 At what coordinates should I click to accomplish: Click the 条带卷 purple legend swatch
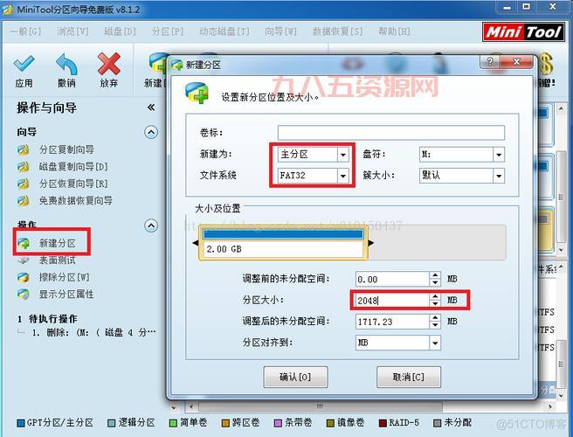point(278,423)
